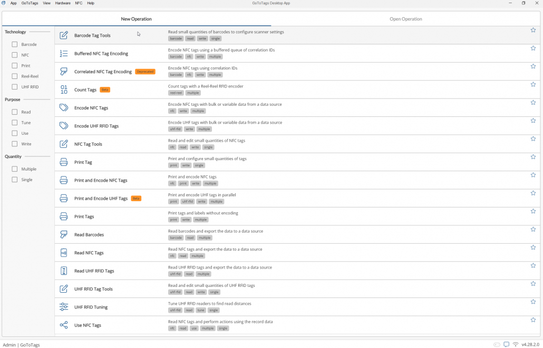
Task: Click the UHF RFID Tuning sliders icon
Action: 64,306
